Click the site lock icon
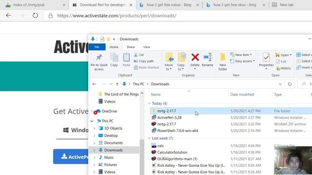The height and width of the screenshot is (175, 312). click(x=51, y=16)
